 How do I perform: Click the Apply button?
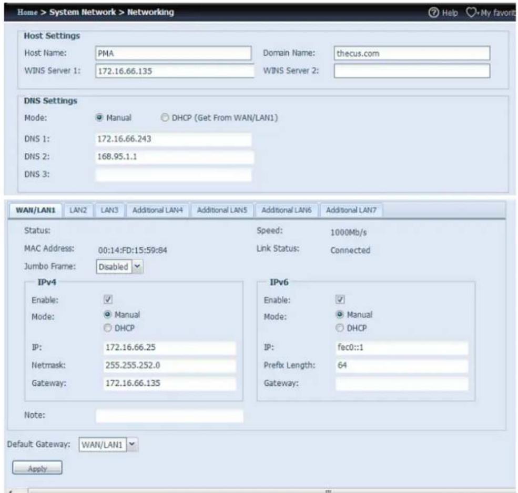37,468
